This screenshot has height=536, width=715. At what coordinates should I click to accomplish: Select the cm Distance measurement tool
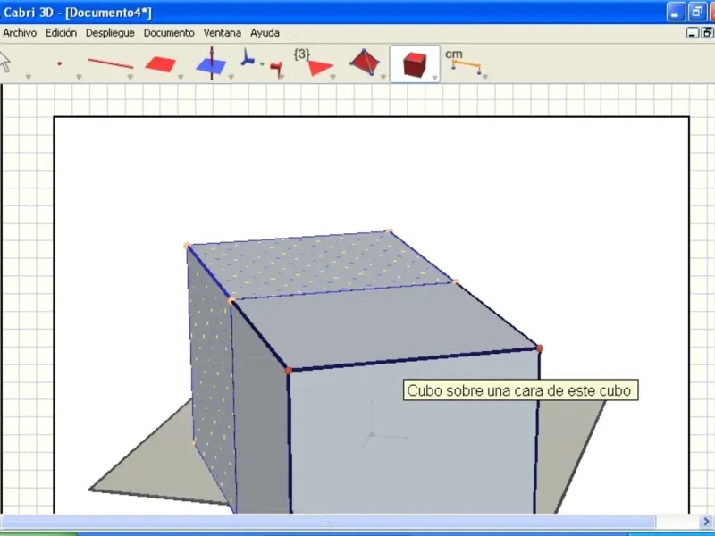tap(462, 62)
